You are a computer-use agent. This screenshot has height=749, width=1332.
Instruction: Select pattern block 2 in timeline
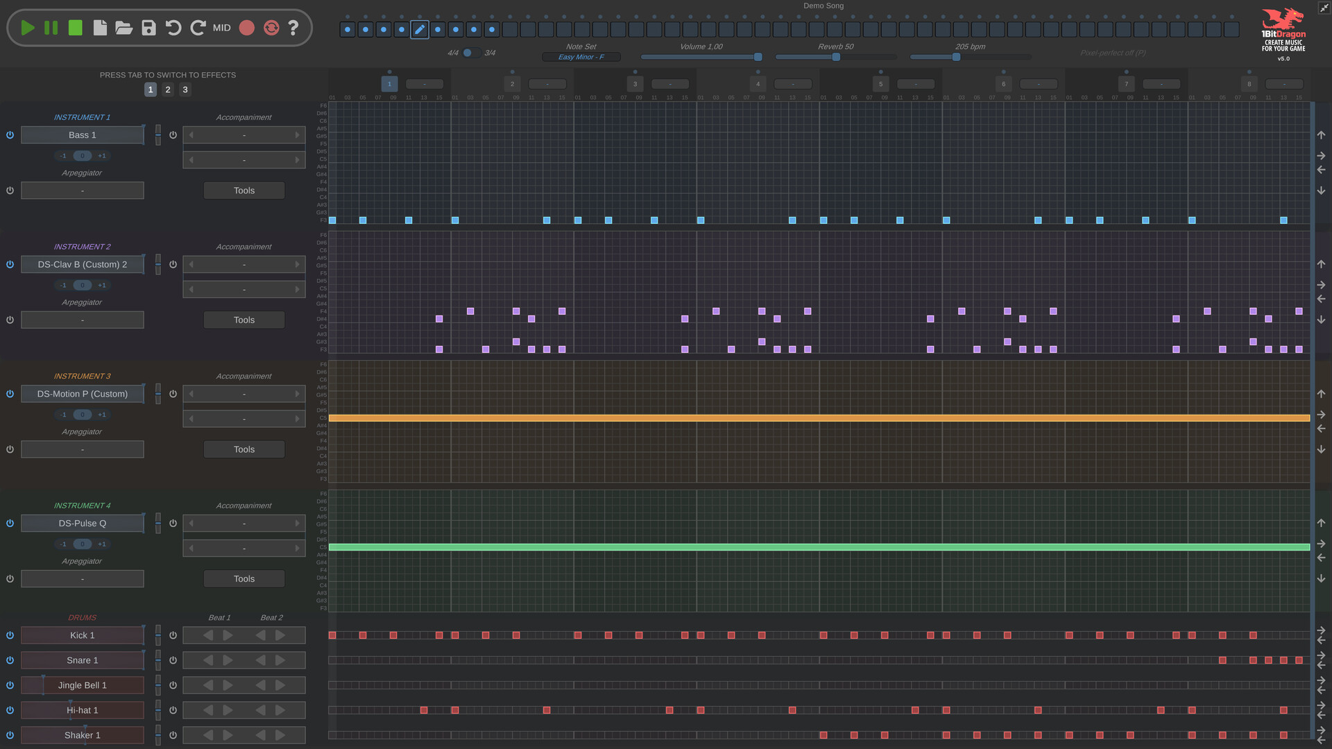coord(512,84)
